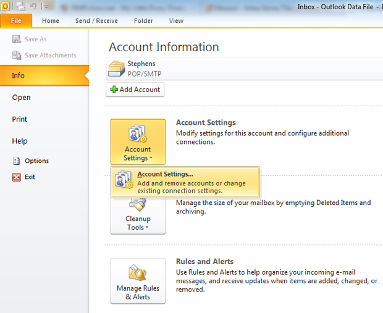
Task: Switch to the Home ribbon tab
Action: [50, 21]
